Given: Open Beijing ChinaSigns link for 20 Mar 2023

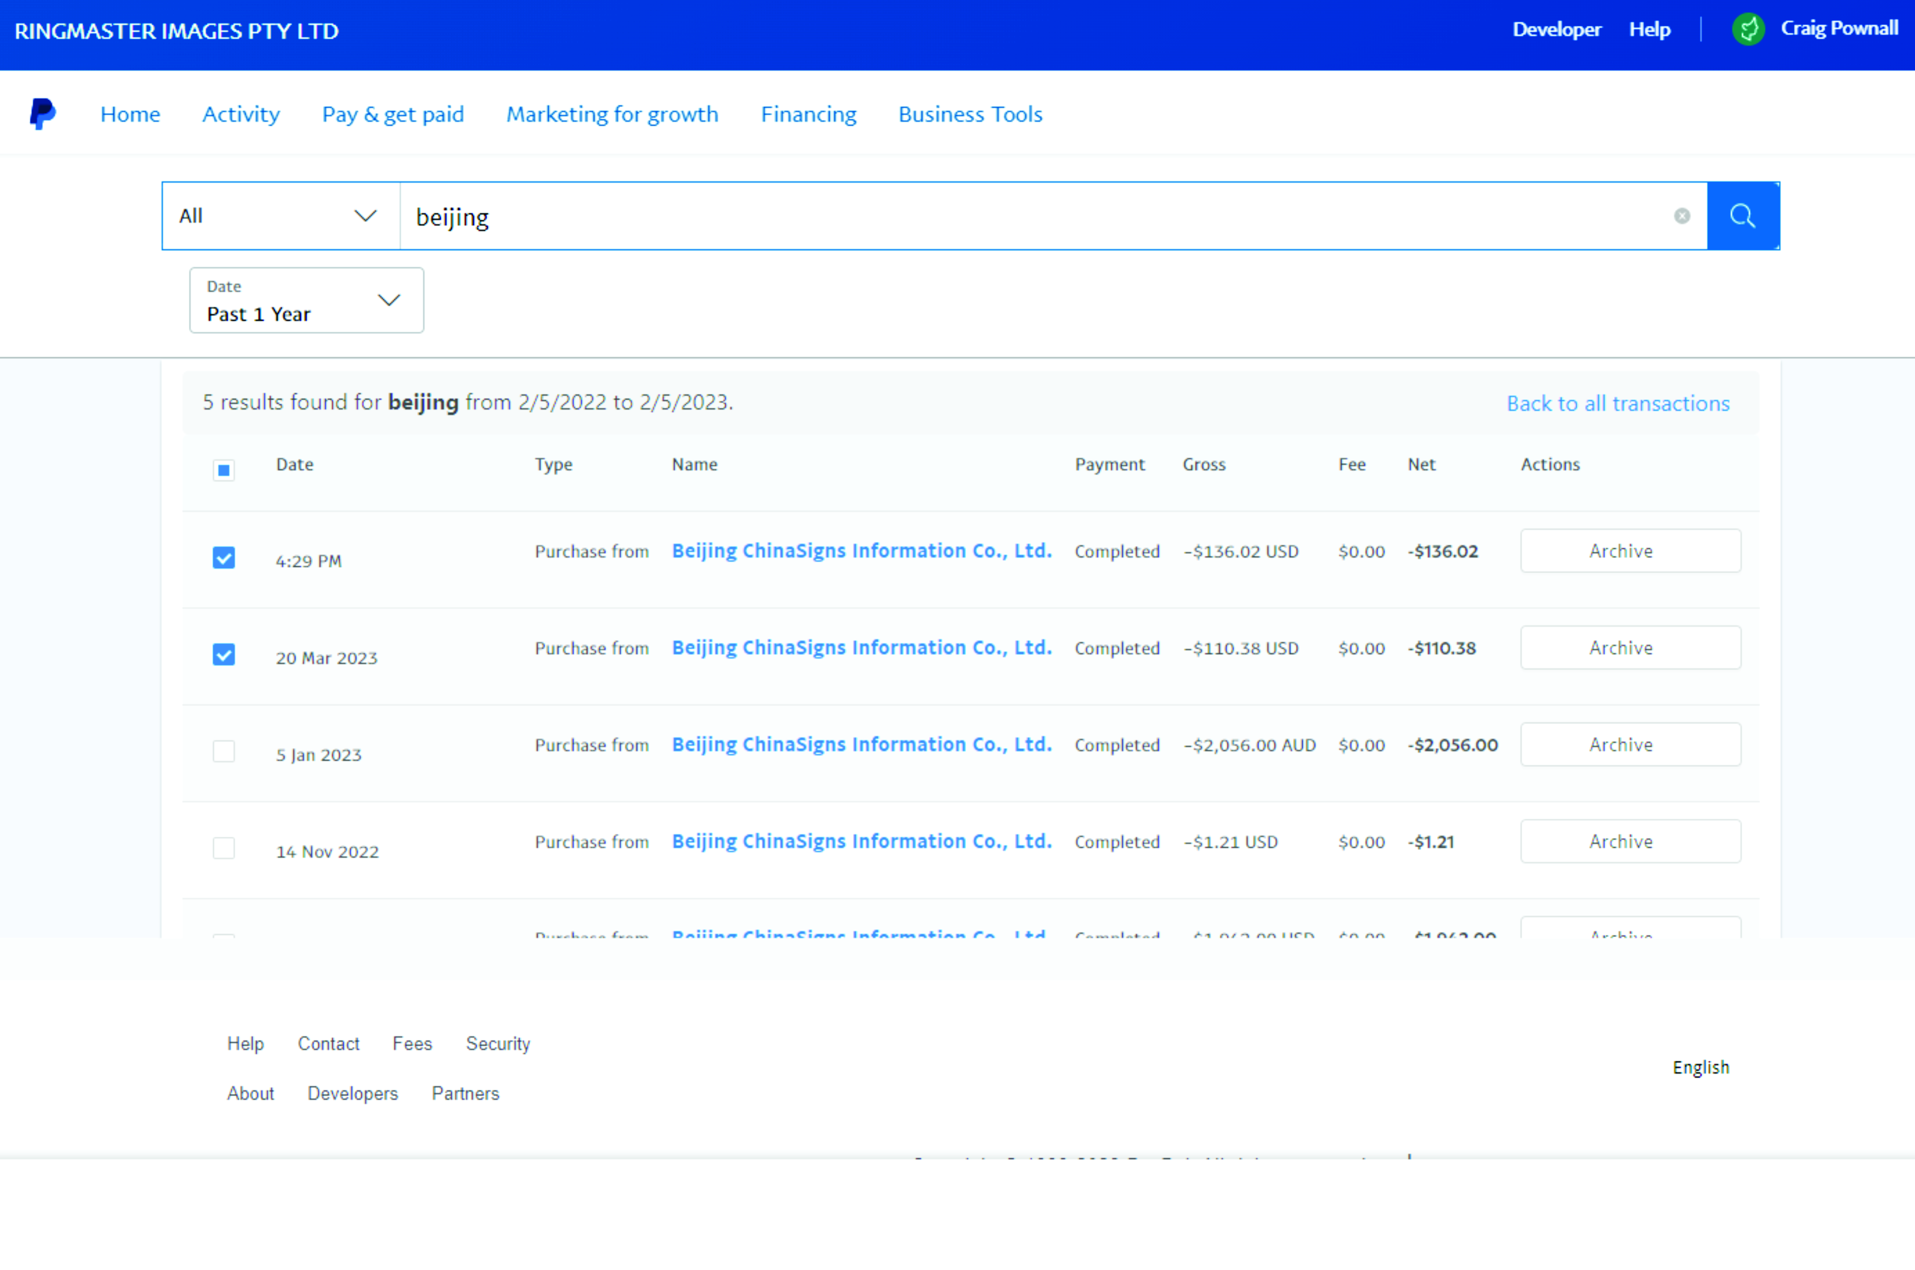Looking at the screenshot, I should point(862,648).
